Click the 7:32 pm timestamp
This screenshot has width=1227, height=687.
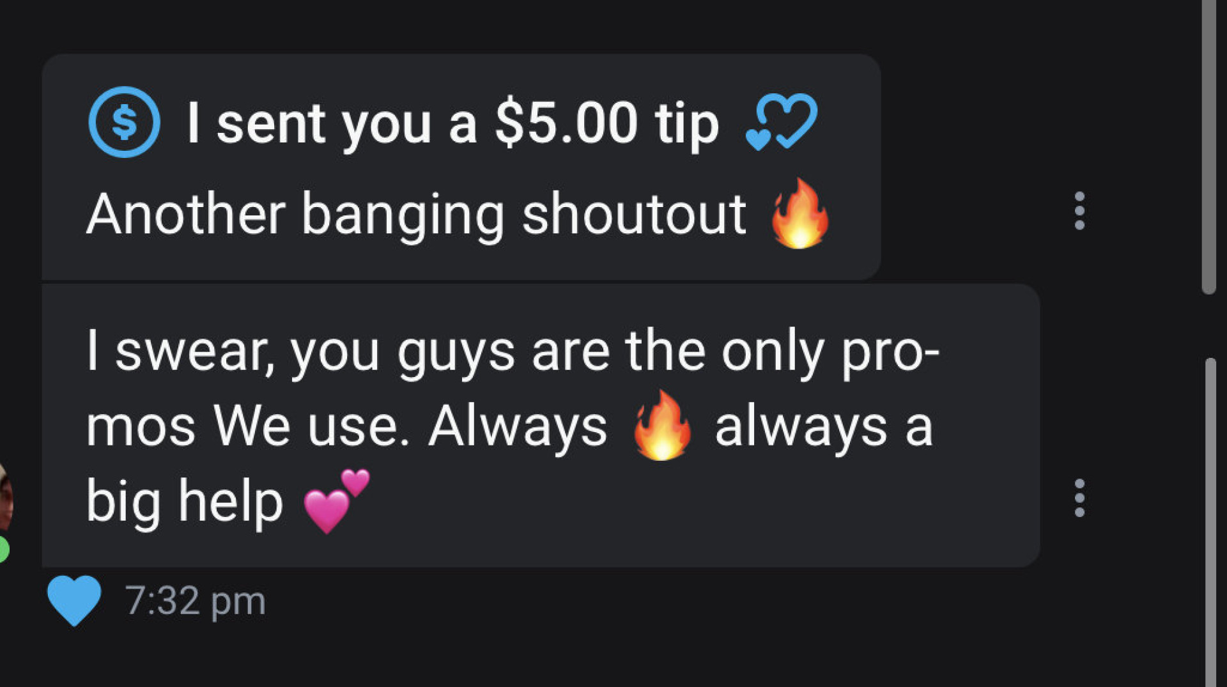tap(195, 601)
